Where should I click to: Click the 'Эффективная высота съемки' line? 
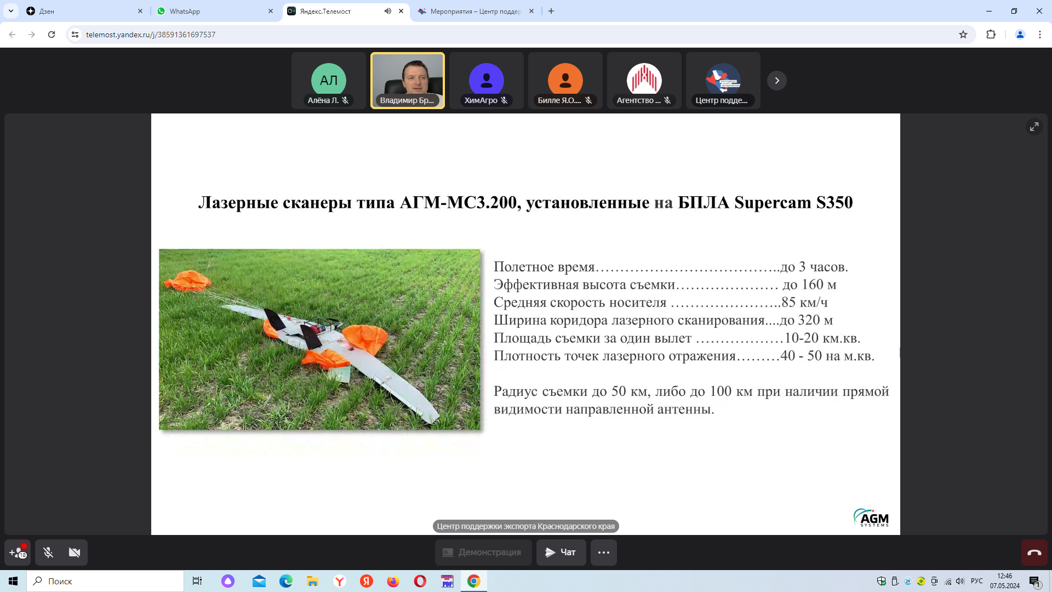tap(665, 284)
